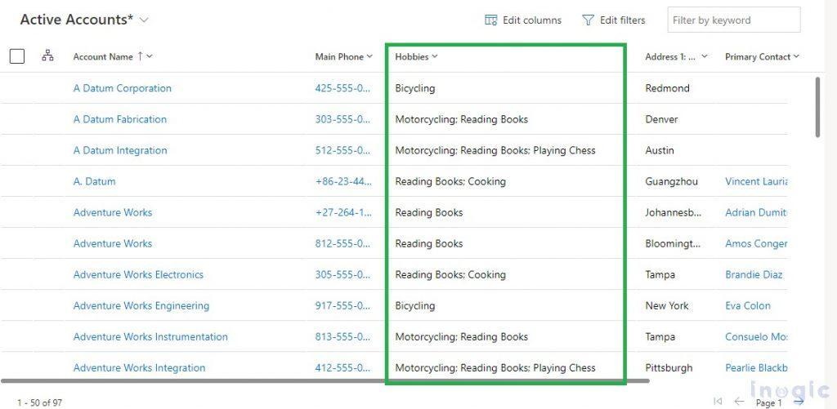The width and height of the screenshot is (837, 409).
Task: Open Adrian Dumit contact link
Action: click(x=756, y=212)
